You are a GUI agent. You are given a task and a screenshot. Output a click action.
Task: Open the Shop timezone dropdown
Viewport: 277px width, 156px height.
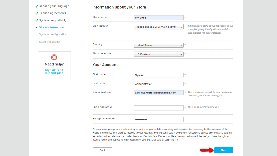(159, 54)
